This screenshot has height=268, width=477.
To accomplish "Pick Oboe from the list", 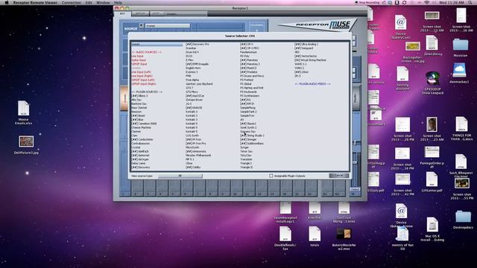I will tap(189, 163).
